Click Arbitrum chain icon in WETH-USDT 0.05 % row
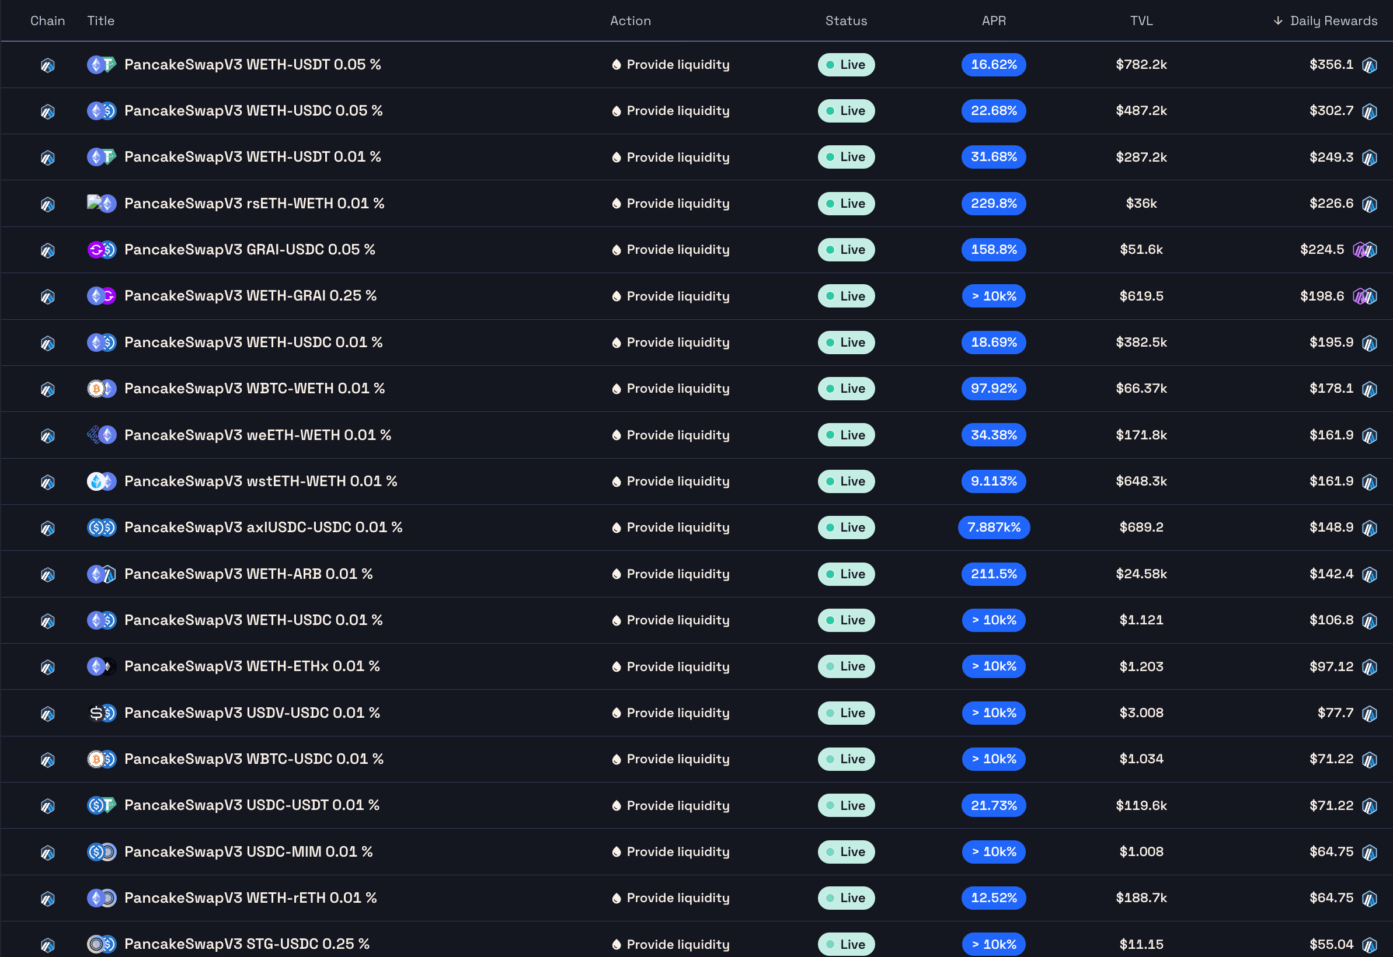The image size is (1393, 957). (47, 65)
